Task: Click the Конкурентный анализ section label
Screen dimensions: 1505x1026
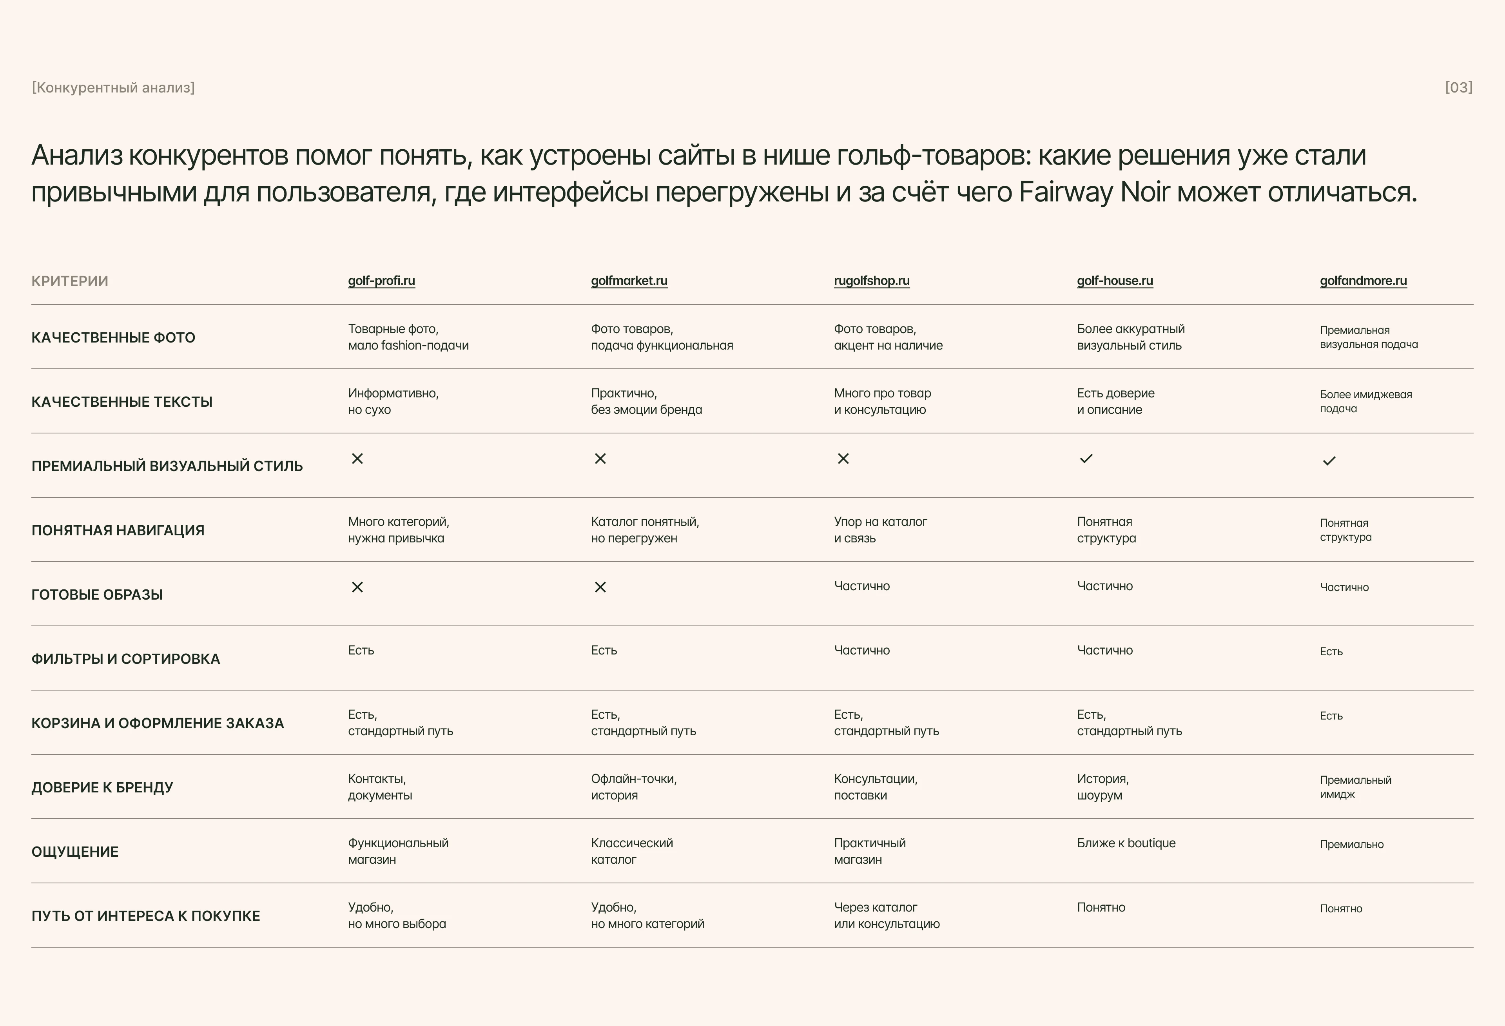Action: (113, 87)
